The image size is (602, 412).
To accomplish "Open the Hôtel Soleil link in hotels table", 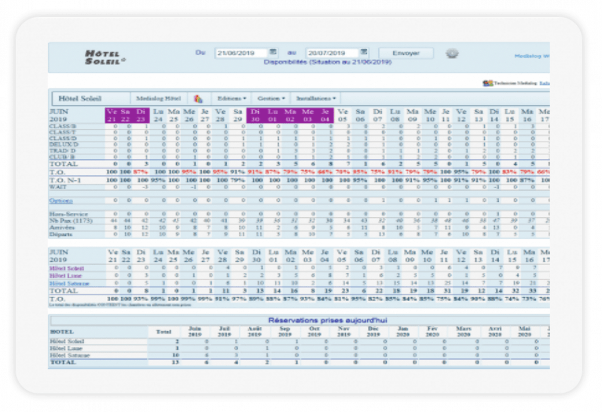I will [66, 268].
